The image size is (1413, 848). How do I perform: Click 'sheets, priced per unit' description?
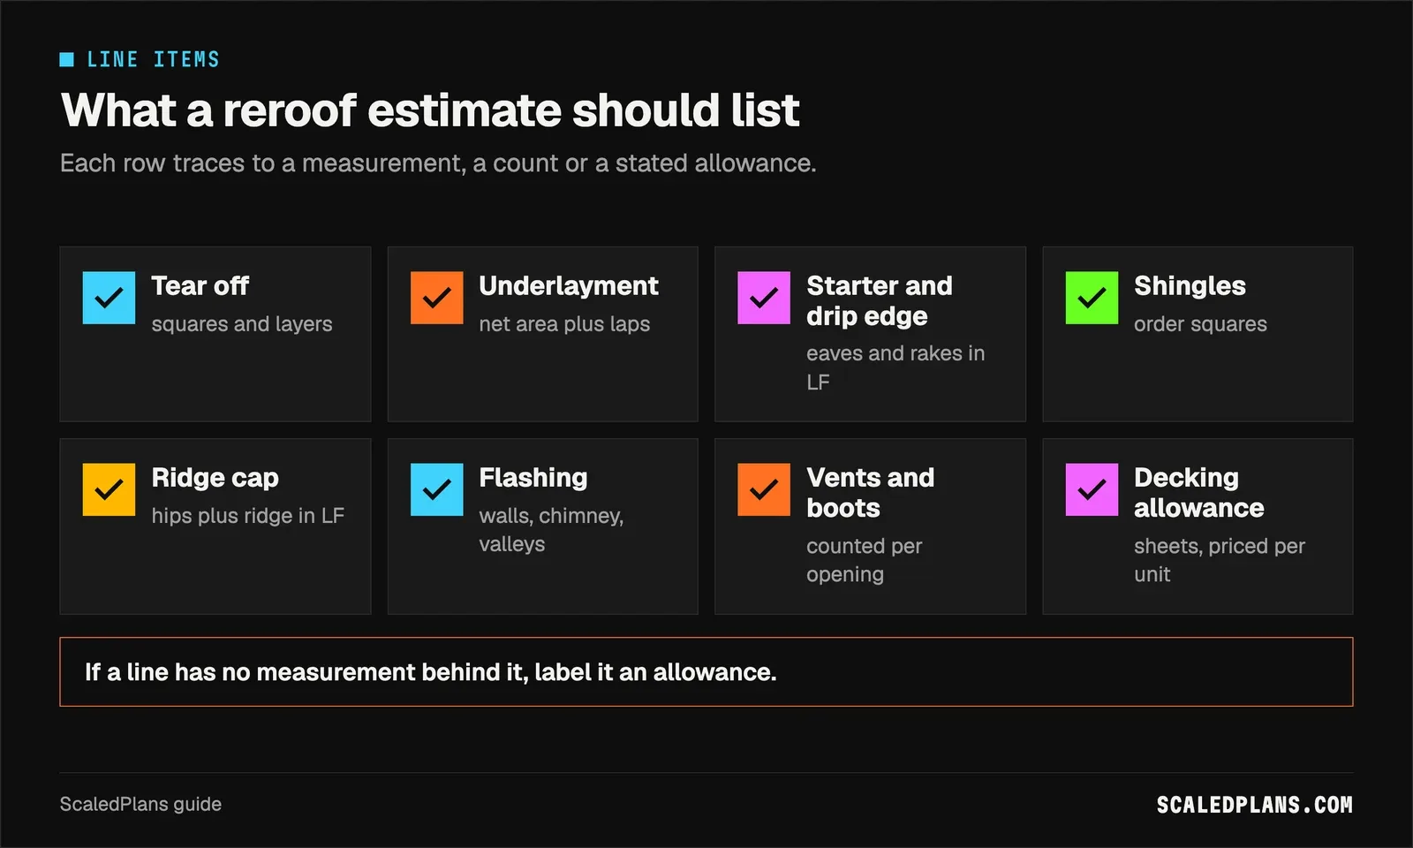tap(1220, 560)
